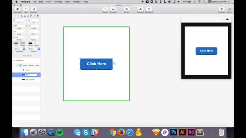Collapse the Artboard 1 tree
Image resolution: width=246 pixels, height=138 pixels.
[14, 61]
